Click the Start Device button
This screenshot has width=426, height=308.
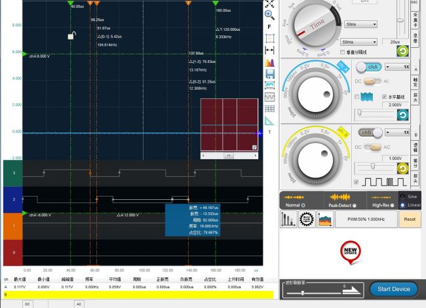click(x=394, y=289)
